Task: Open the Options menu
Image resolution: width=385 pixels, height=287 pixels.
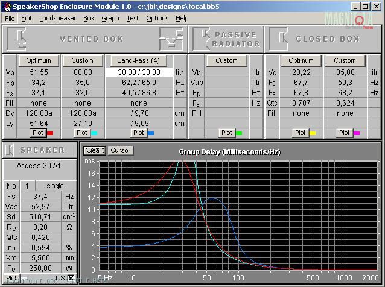Action: tap(157, 19)
